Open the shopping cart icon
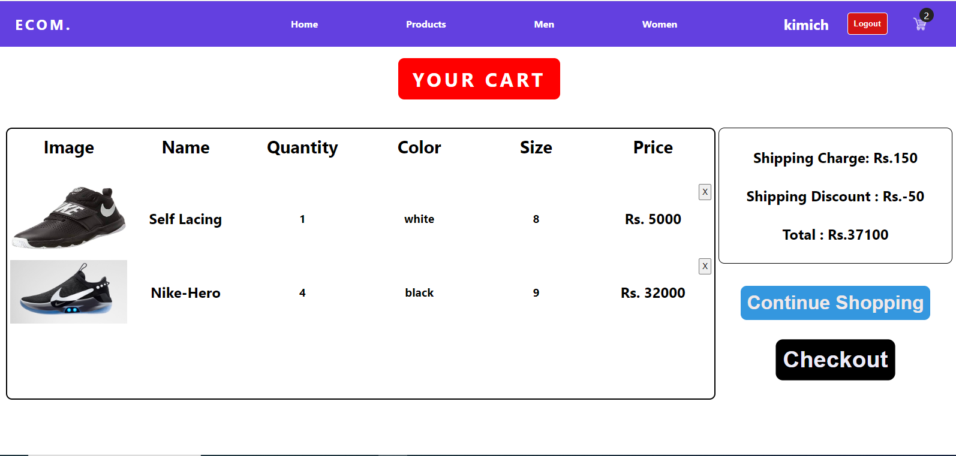This screenshot has height=456, width=956. point(919,24)
